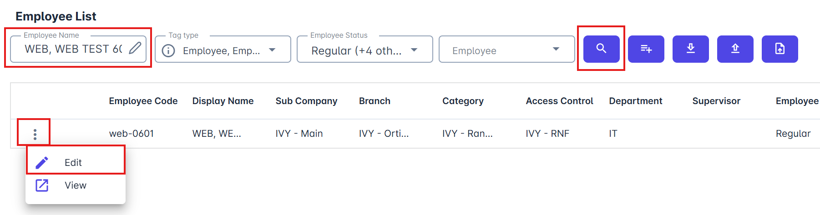Expand the Tag type dropdown
The height and width of the screenshot is (215, 820).
(x=272, y=50)
